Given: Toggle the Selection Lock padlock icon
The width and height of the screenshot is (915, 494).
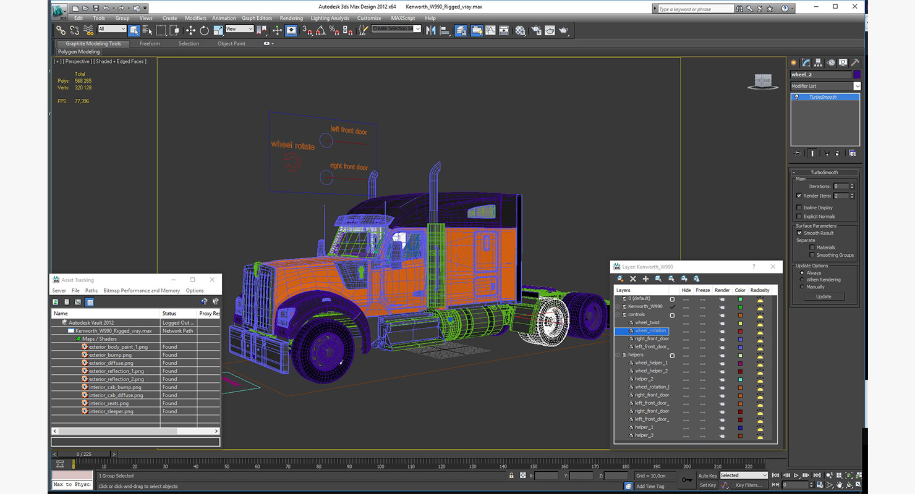Looking at the screenshot, I should pos(511,475).
